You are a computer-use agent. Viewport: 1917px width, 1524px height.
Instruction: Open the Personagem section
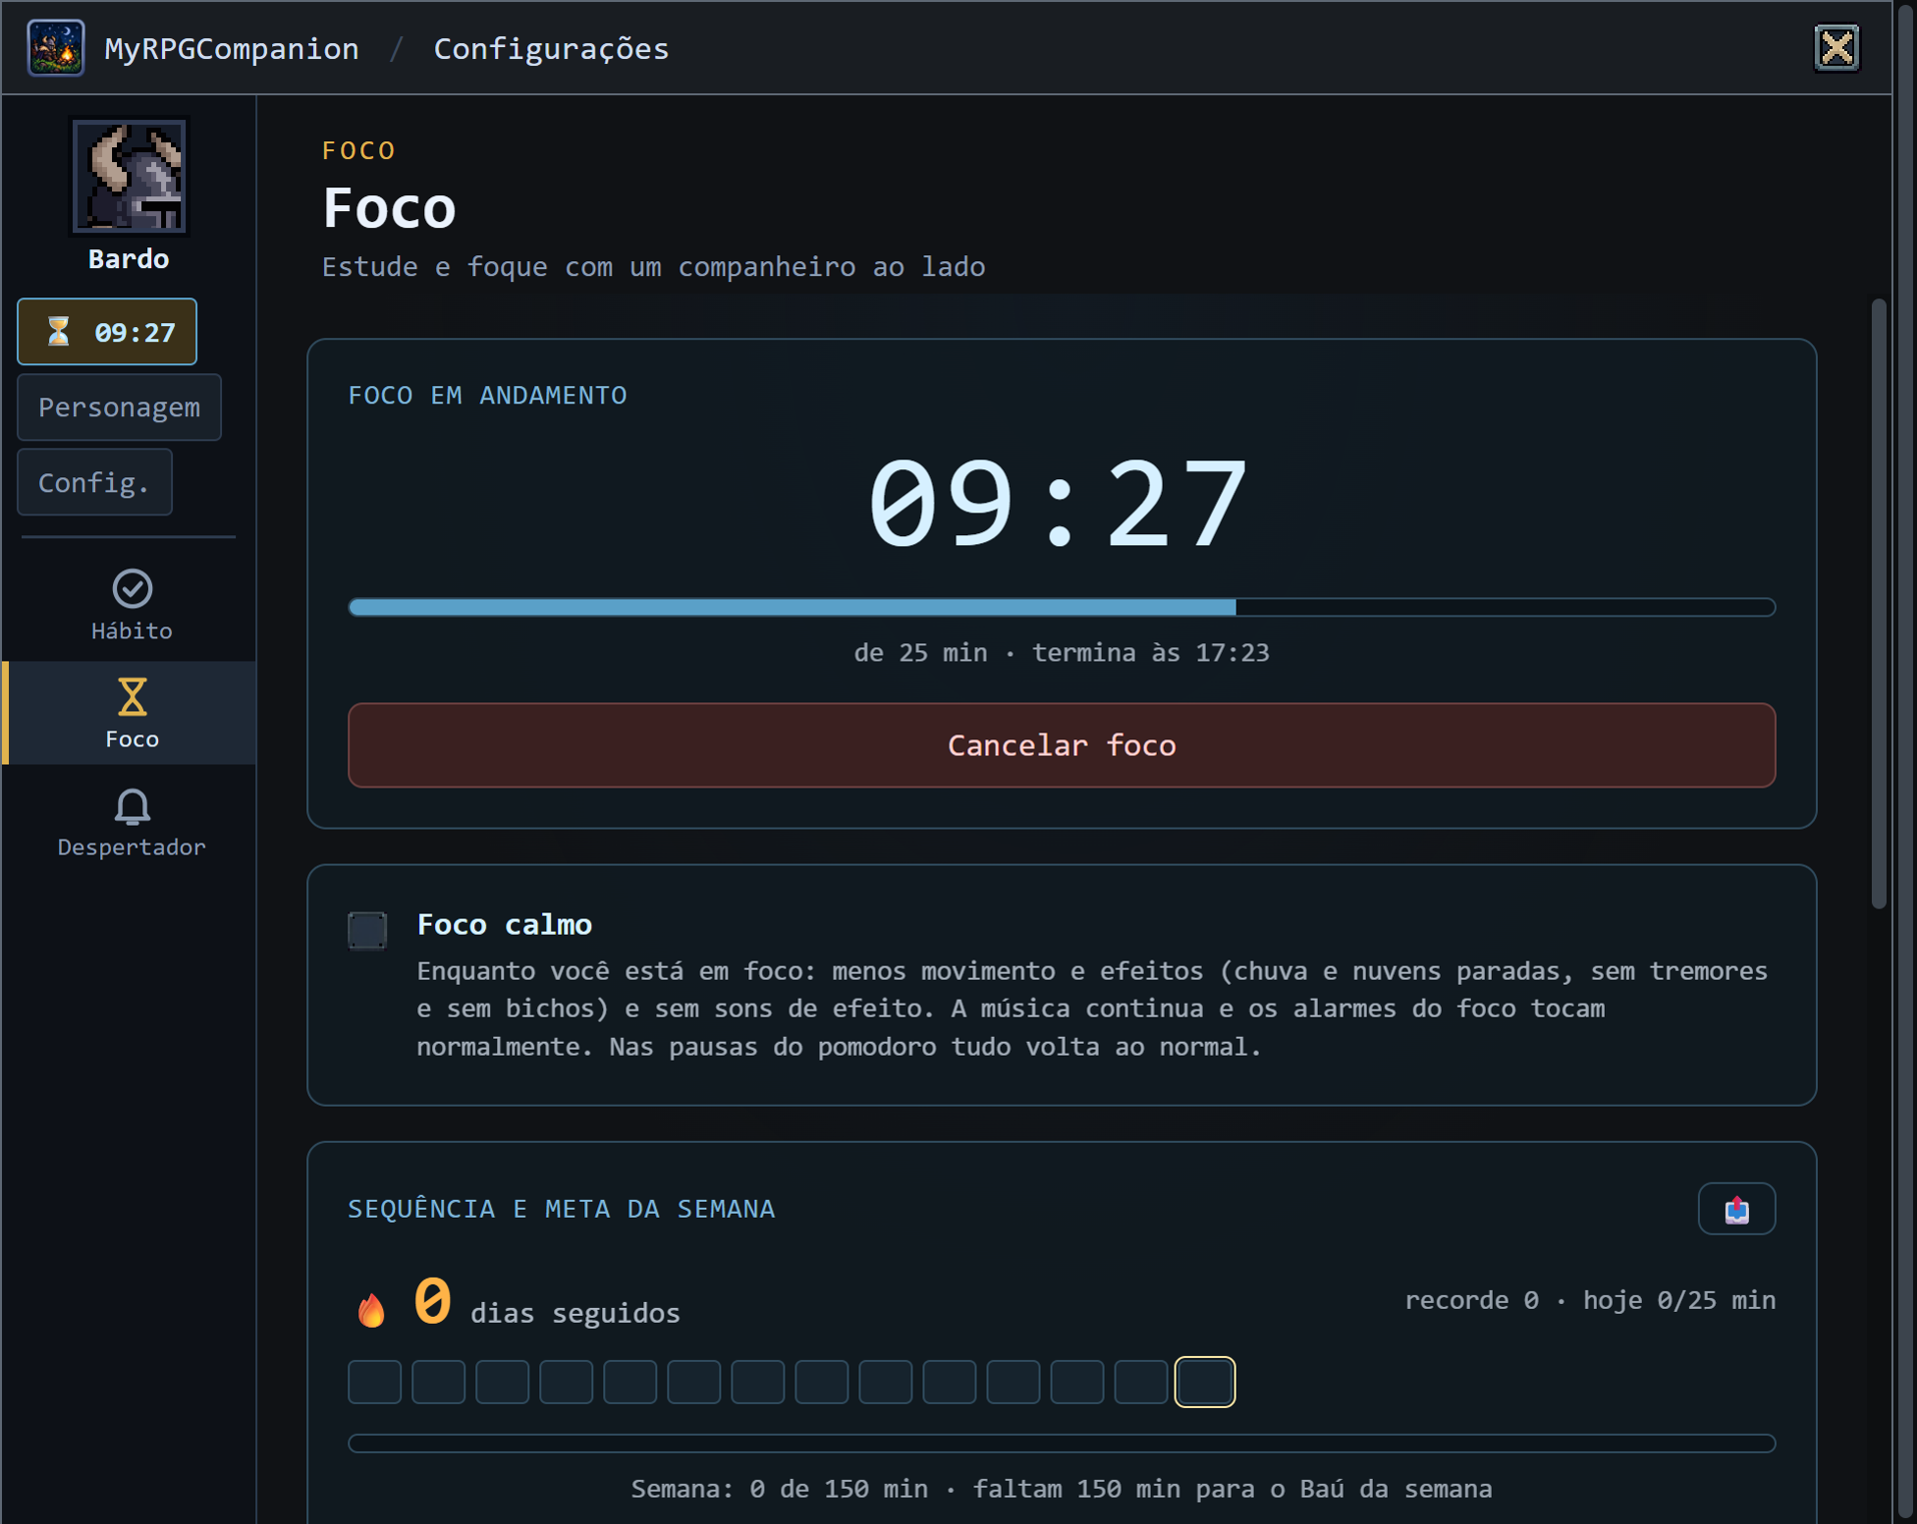point(119,408)
